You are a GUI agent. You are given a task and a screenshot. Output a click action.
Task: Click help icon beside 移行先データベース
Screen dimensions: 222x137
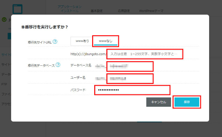(58, 65)
